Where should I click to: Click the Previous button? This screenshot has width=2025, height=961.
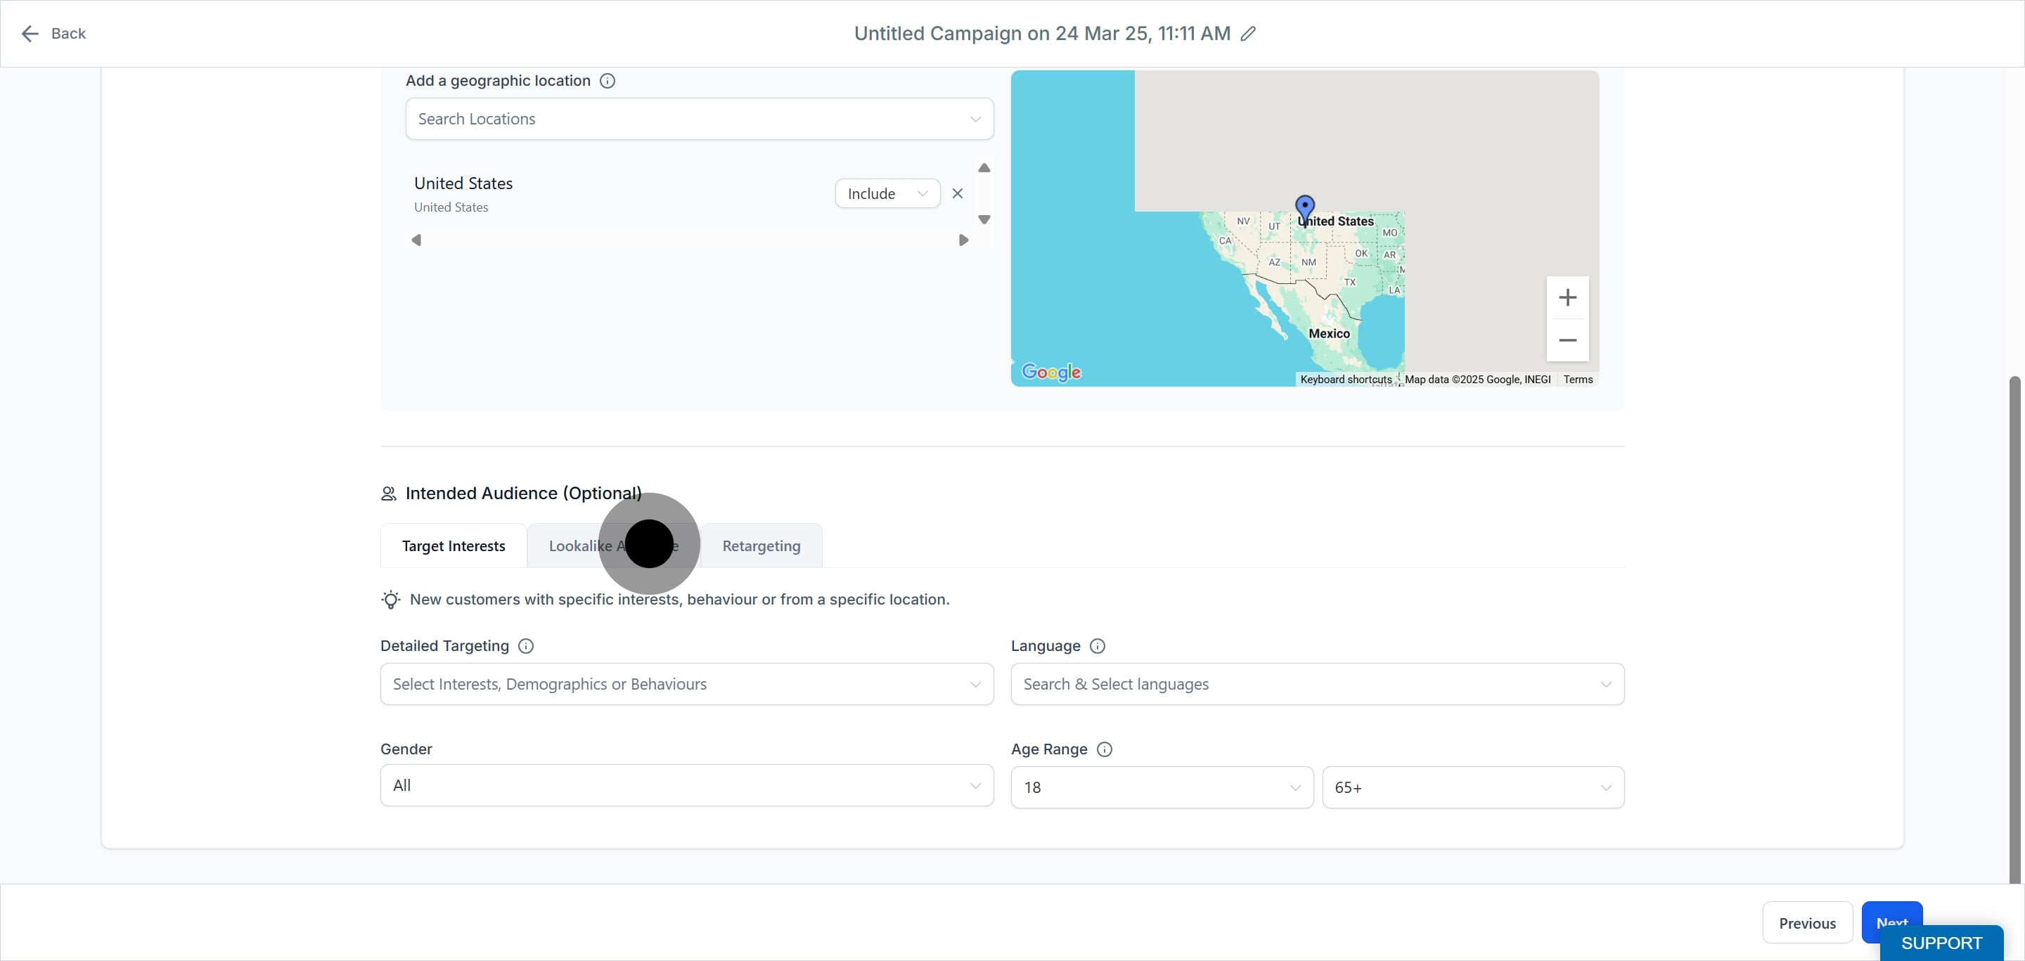tap(1807, 923)
